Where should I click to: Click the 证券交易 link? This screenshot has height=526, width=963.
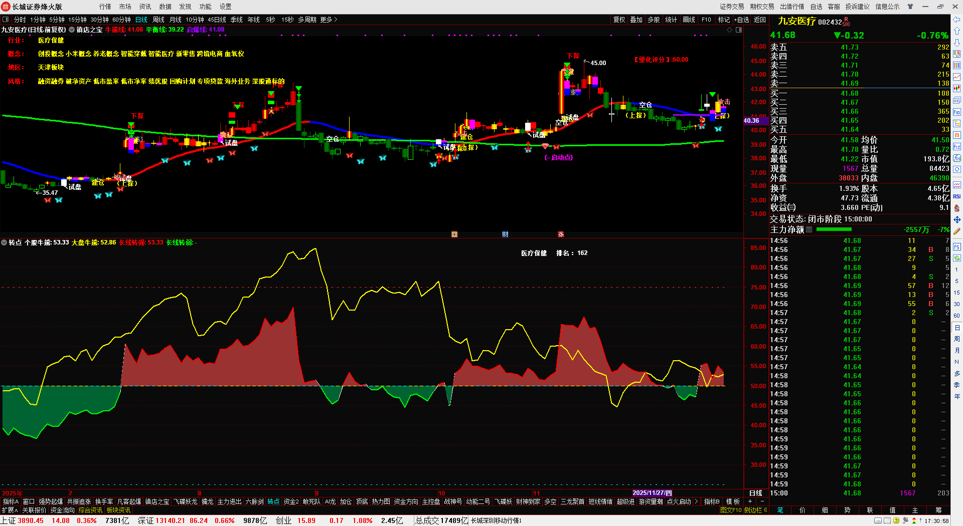pos(732,7)
